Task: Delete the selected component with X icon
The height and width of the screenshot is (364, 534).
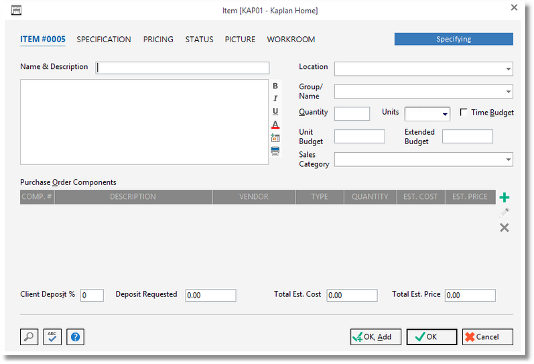Action: [504, 228]
